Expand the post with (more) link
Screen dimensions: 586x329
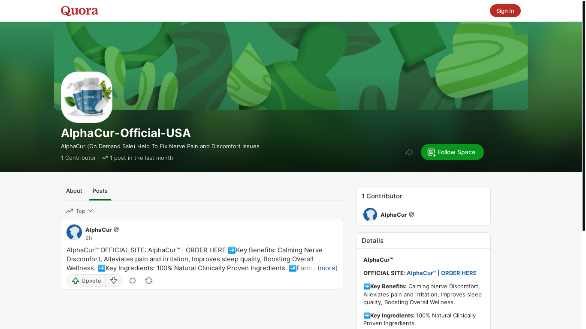click(327, 268)
